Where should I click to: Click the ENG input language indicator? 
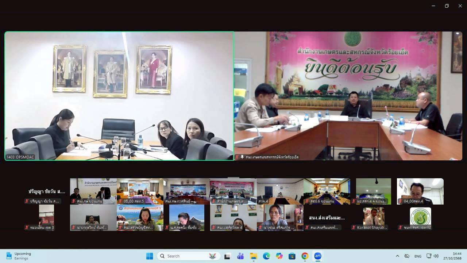click(x=418, y=256)
